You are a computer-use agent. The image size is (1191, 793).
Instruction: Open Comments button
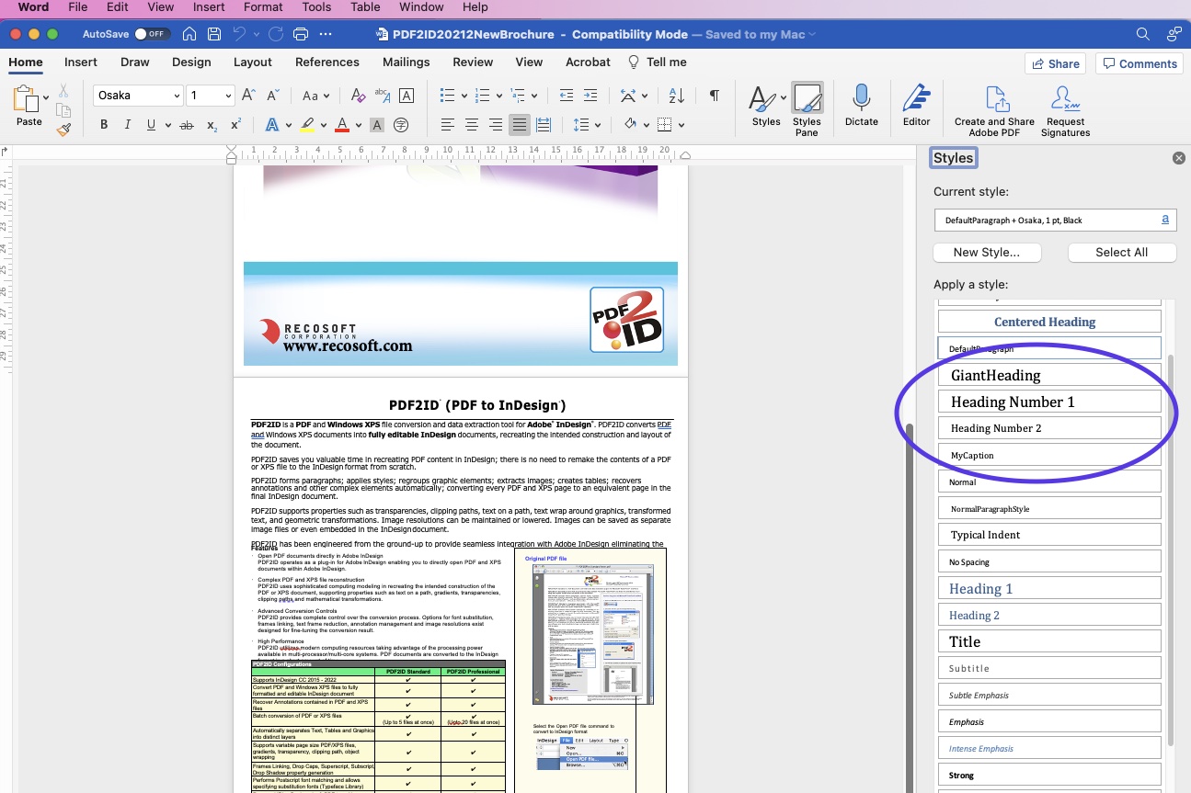[x=1139, y=63]
